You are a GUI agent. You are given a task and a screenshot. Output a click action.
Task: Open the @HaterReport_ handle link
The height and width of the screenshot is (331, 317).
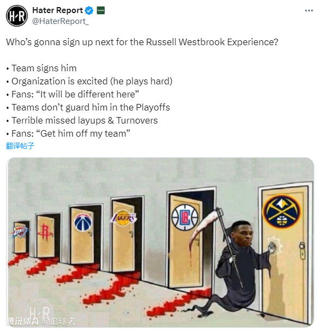tap(60, 21)
